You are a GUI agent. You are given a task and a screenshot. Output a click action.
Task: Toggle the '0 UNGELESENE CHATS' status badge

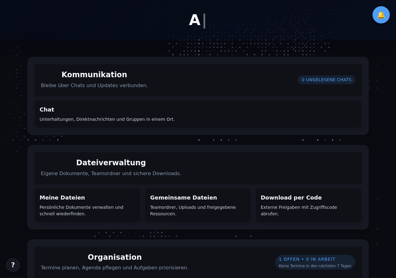point(326,80)
